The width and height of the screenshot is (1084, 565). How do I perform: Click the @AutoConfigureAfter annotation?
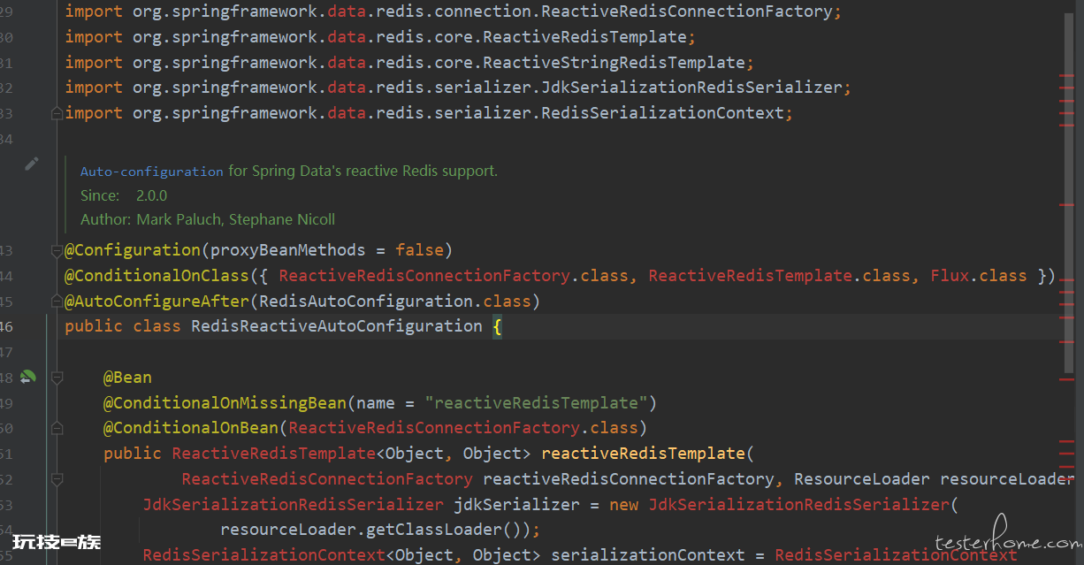pos(156,301)
